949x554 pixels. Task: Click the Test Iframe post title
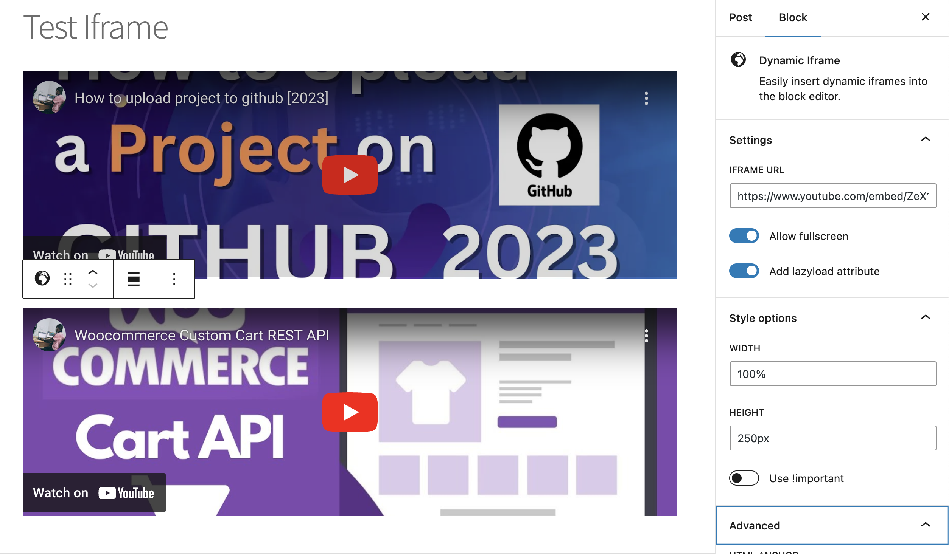click(96, 27)
